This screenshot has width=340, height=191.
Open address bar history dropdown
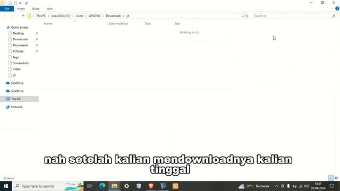coord(242,16)
